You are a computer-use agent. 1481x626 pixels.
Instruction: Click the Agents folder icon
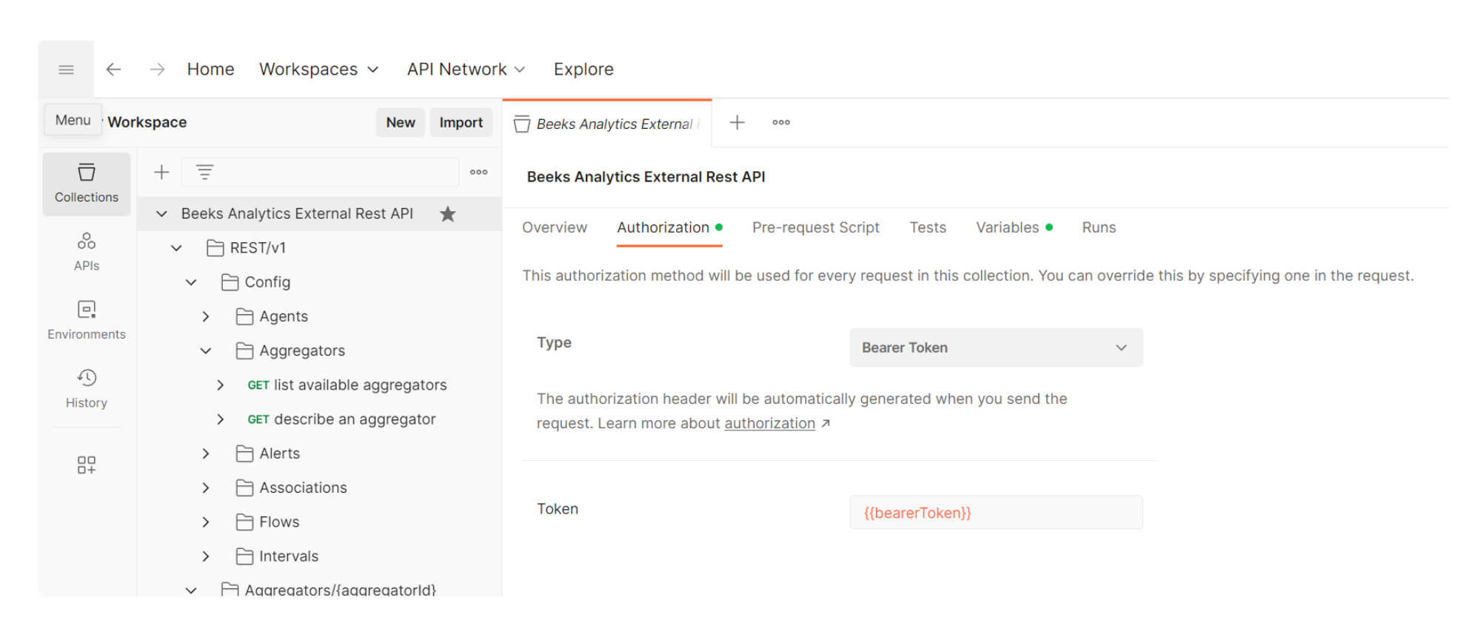click(x=244, y=316)
